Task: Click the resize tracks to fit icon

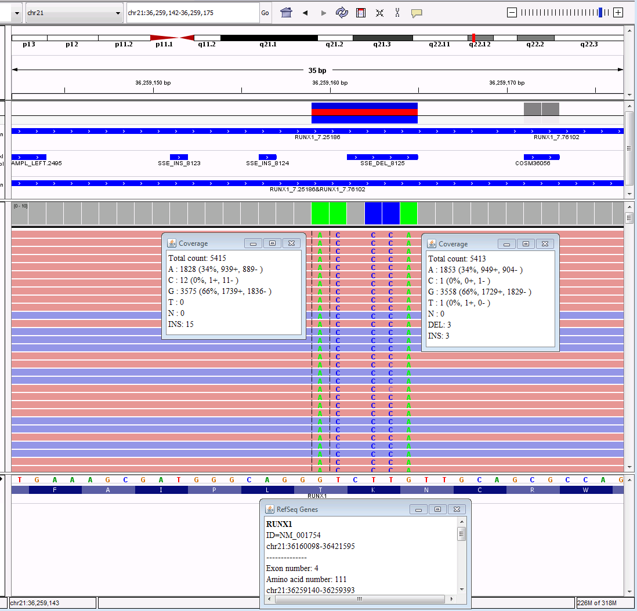Action: point(379,13)
